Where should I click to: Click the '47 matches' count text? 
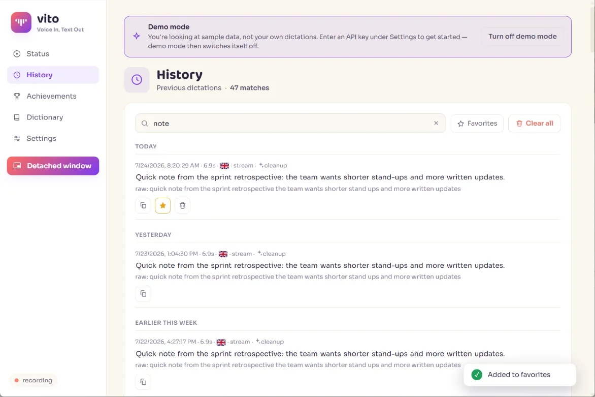[249, 88]
